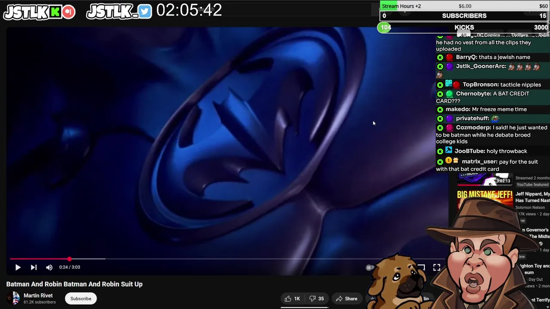This screenshot has height=309, width=550.
Task: Open the suggested thumbnail with 3:02:13 duration
Action: coord(484,179)
